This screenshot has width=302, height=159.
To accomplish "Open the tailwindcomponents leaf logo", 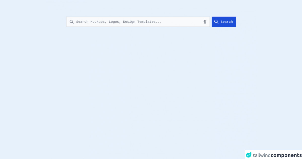I will click(x=249, y=155).
